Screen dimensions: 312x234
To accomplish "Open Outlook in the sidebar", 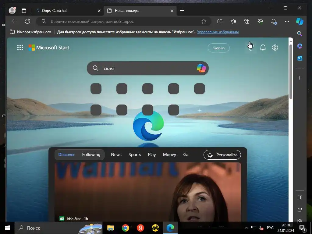I will pyautogui.click(x=300, y=58).
